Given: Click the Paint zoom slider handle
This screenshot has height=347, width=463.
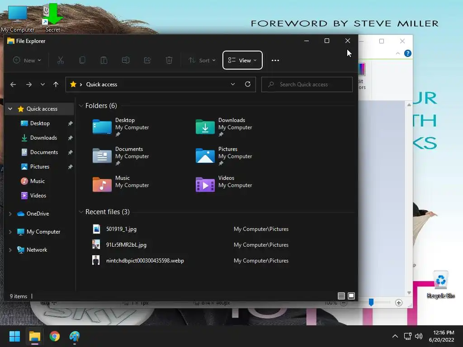Looking at the screenshot, I should (x=371, y=302).
